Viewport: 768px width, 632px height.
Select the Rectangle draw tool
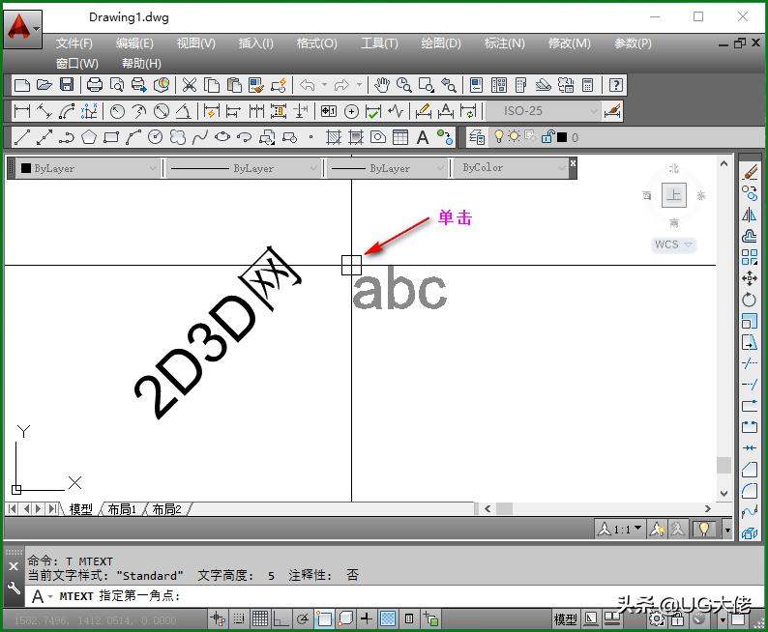click(111, 137)
